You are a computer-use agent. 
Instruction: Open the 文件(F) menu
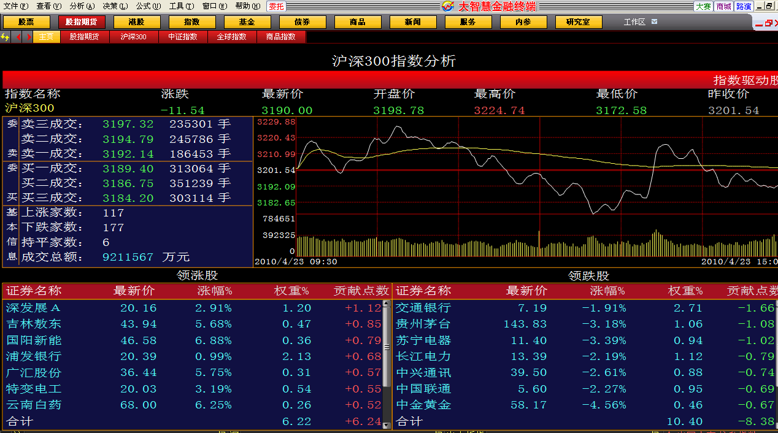pos(16,6)
